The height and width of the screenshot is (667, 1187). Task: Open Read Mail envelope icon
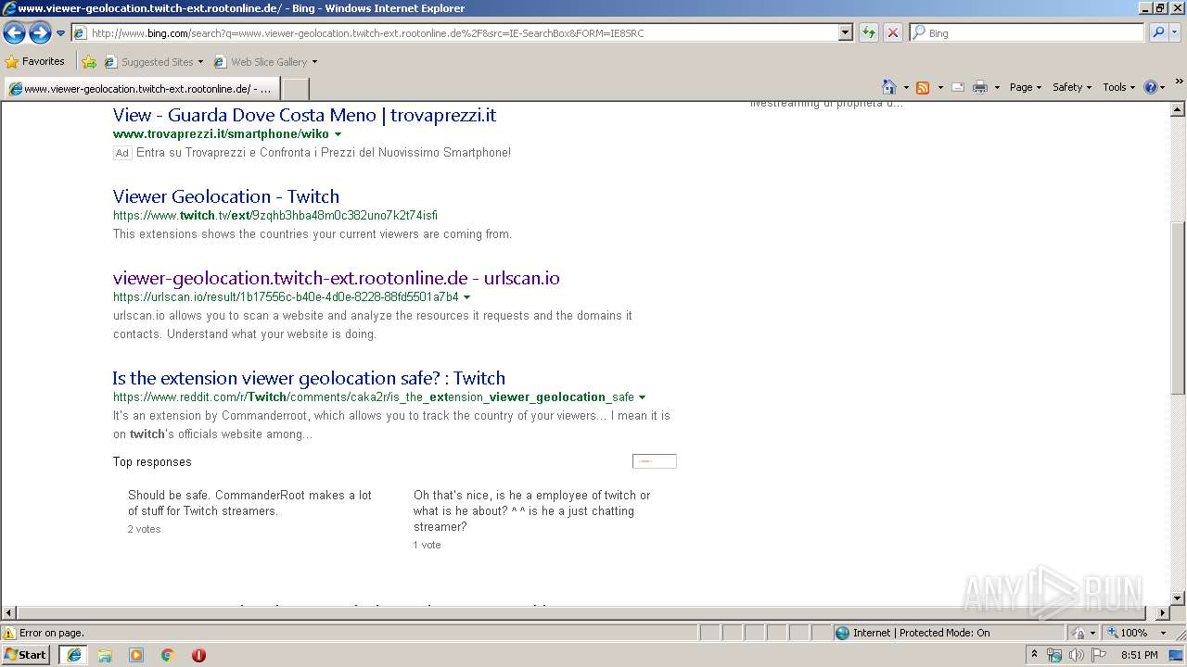[x=958, y=87]
